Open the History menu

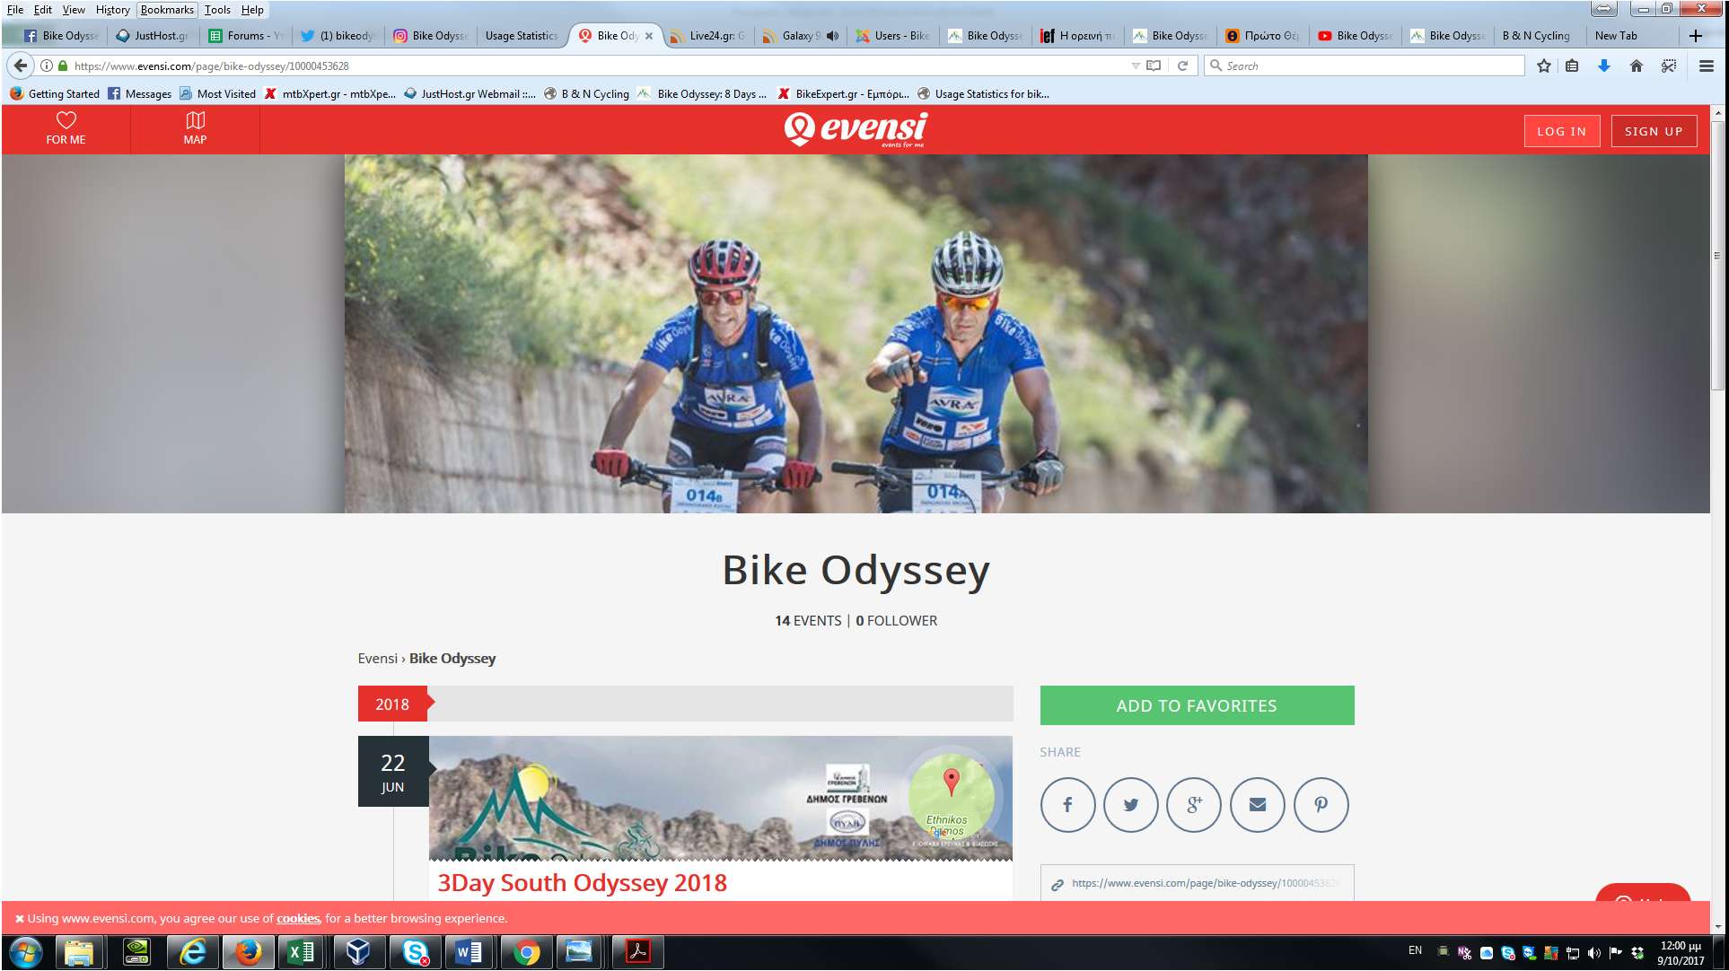(112, 10)
